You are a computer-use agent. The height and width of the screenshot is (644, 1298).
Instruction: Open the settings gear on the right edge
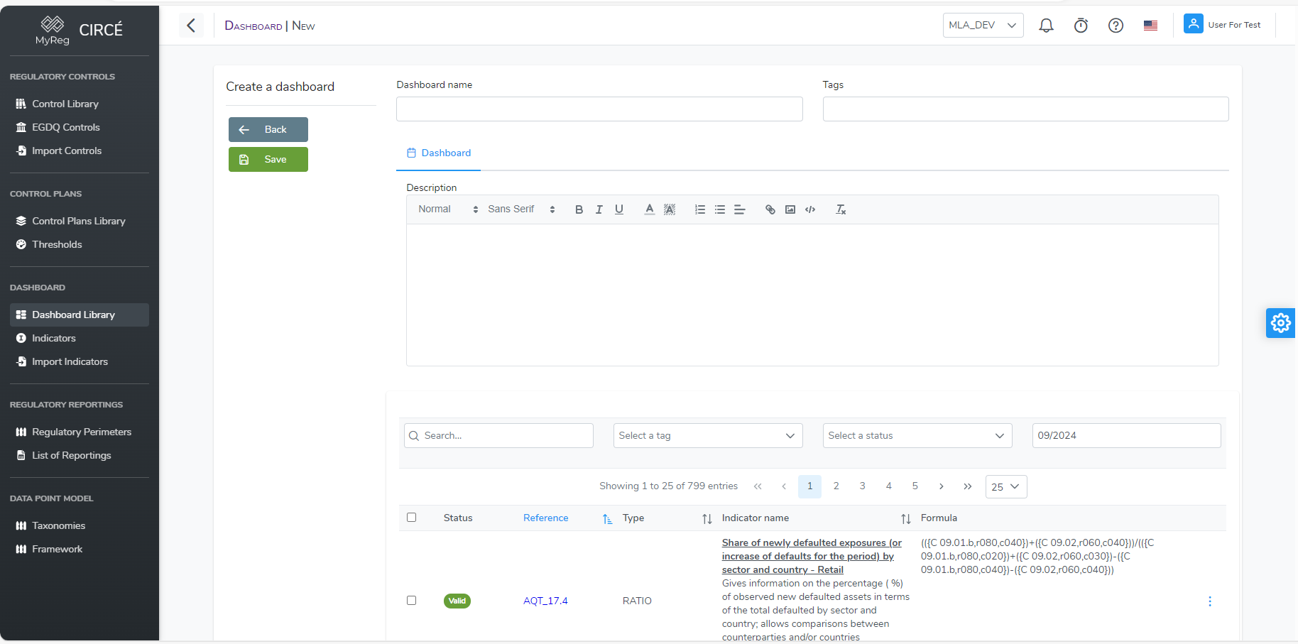tap(1280, 322)
